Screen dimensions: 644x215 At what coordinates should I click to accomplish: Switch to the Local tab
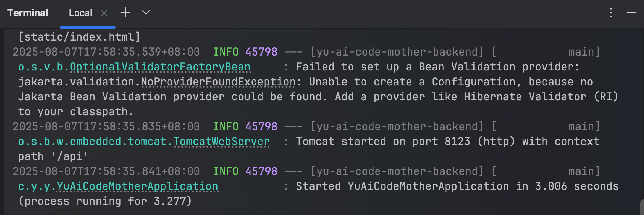coord(80,13)
